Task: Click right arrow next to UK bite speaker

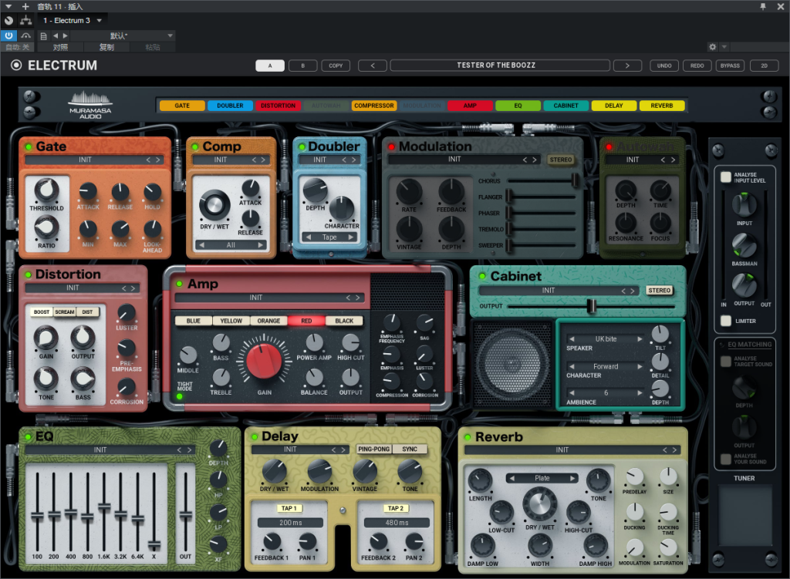Action: 640,338
